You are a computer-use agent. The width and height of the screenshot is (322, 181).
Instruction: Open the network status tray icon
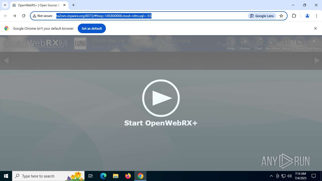tap(284, 176)
